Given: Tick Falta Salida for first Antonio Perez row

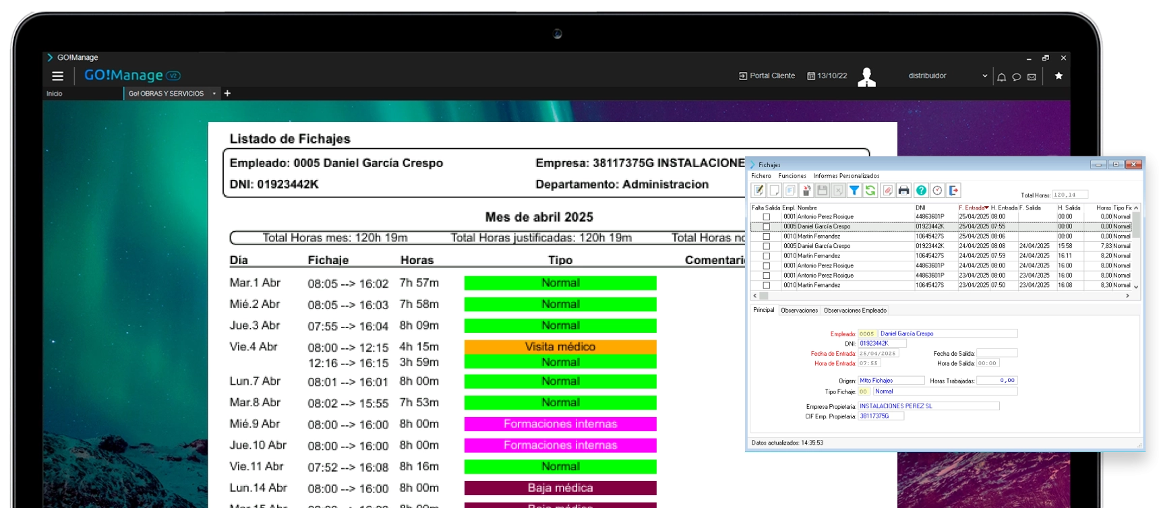Looking at the screenshot, I should pyautogui.click(x=766, y=217).
